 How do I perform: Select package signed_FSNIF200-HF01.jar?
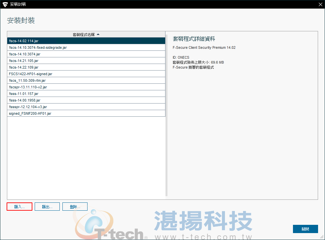pos(86,114)
